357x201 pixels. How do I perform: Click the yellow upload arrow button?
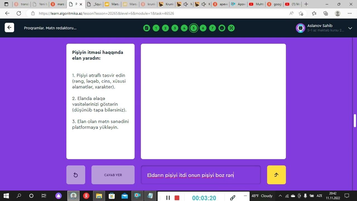click(276, 175)
